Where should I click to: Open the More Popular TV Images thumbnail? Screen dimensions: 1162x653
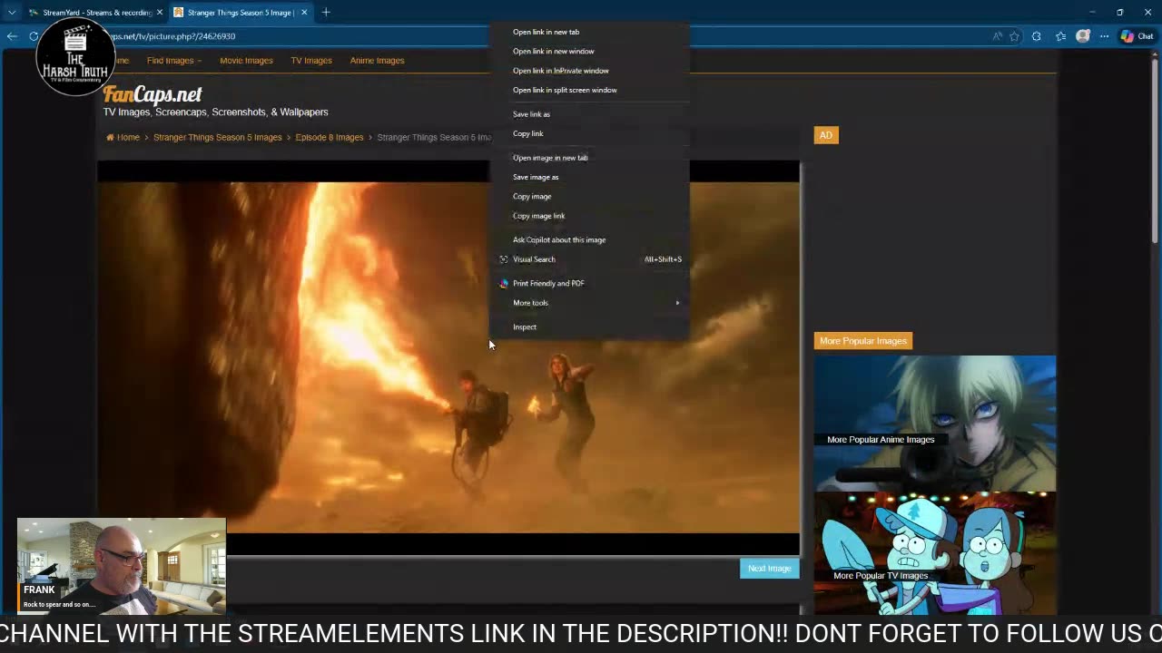pyautogui.click(x=935, y=553)
